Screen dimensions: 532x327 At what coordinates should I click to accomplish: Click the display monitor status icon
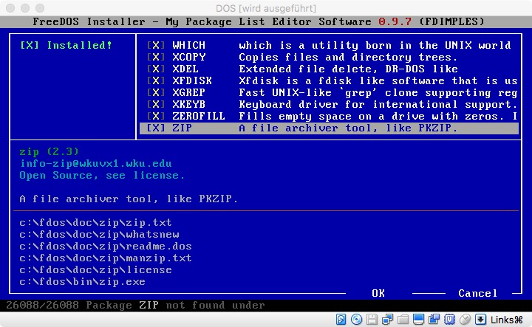418,319
